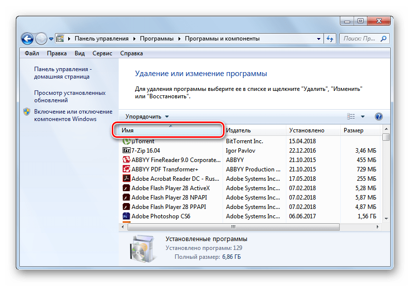Click size value 729 МБ
410x286 pixels.
coord(366,169)
